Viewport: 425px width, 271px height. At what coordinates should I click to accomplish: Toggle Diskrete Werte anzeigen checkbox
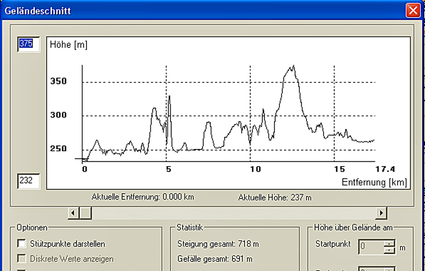pos(21,259)
